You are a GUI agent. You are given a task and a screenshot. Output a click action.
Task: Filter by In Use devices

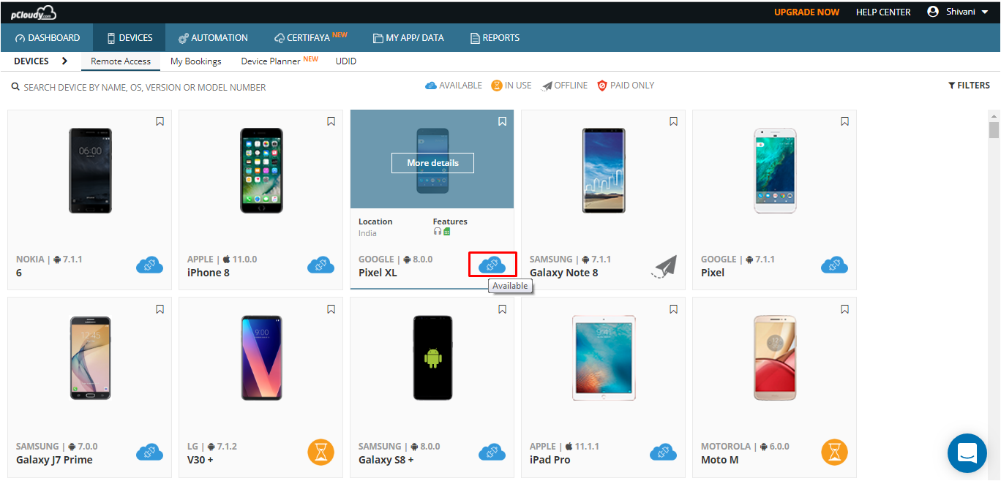click(x=511, y=86)
